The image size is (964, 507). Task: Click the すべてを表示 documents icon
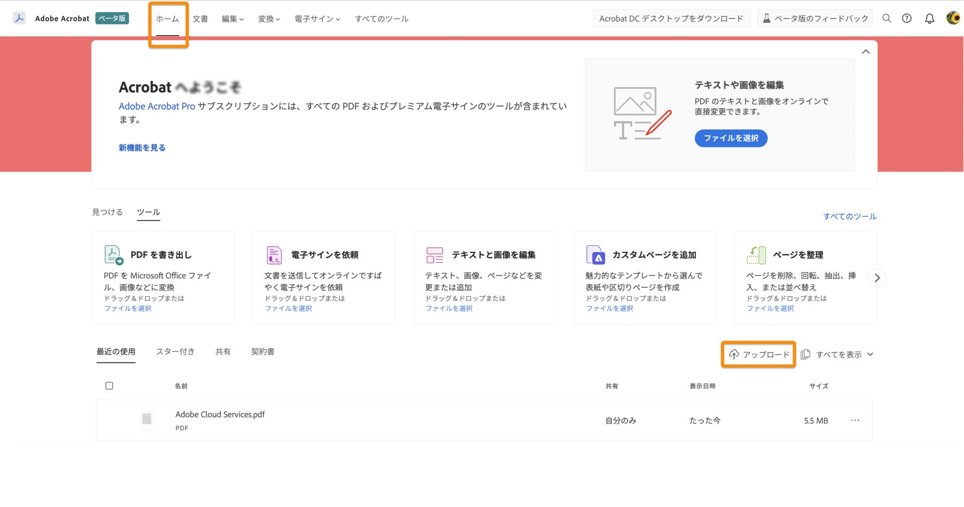point(805,355)
